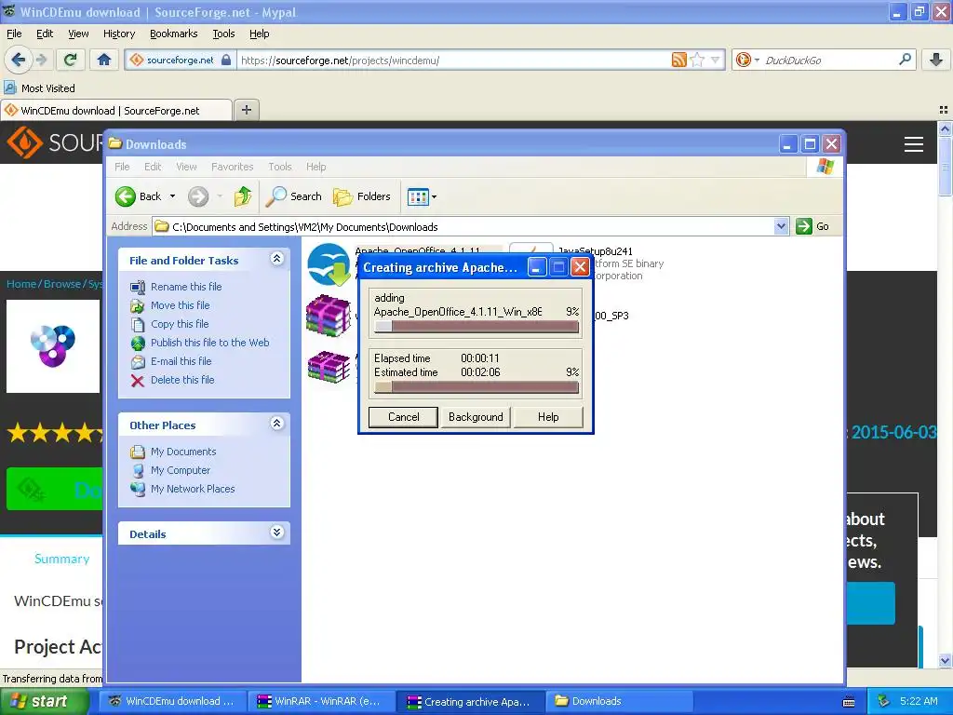Go back in Mypal browser
The height and width of the screenshot is (715, 953).
coord(18,60)
